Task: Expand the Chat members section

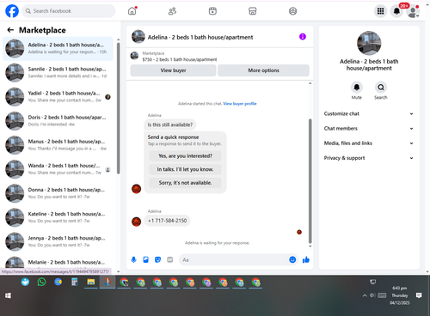Action: pos(369,129)
